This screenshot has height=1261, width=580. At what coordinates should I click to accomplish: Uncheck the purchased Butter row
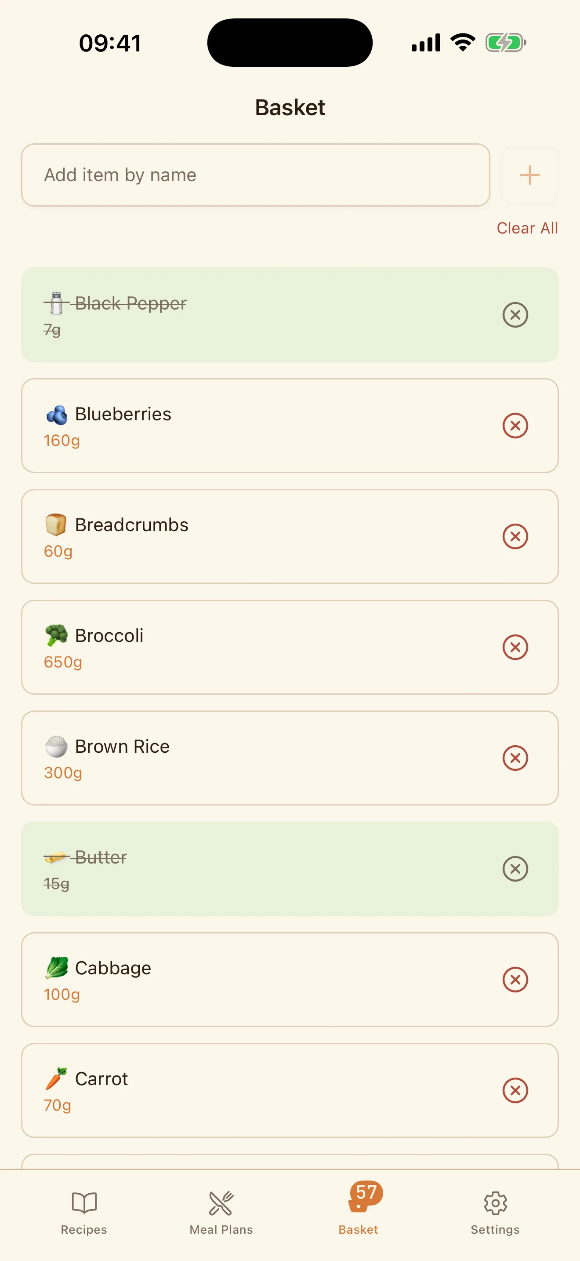(x=290, y=869)
